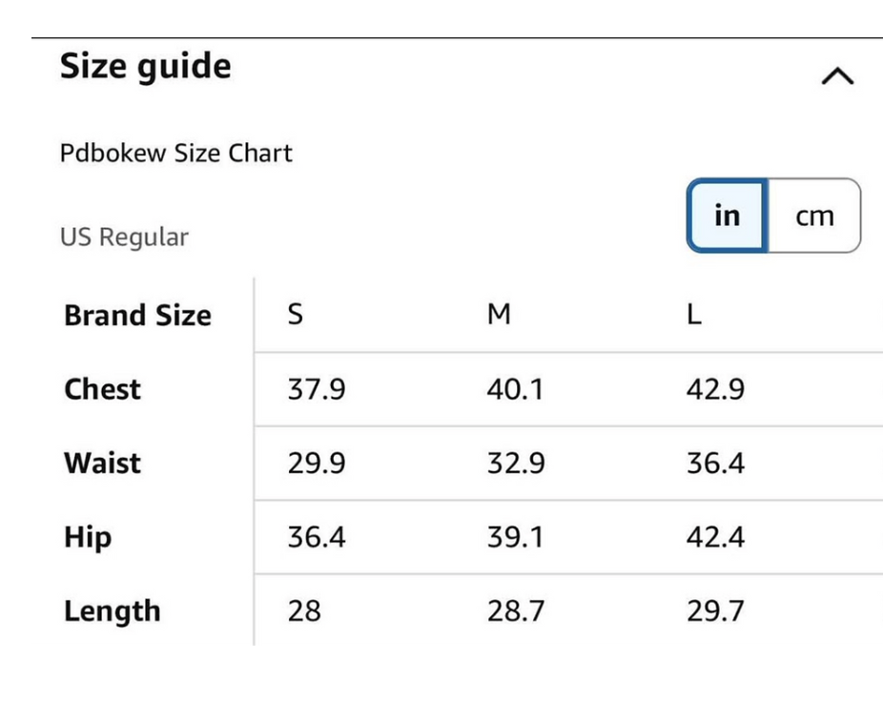Image resolution: width=883 pixels, height=702 pixels.
Task: Switch units to inches
Action: coord(727,217)
